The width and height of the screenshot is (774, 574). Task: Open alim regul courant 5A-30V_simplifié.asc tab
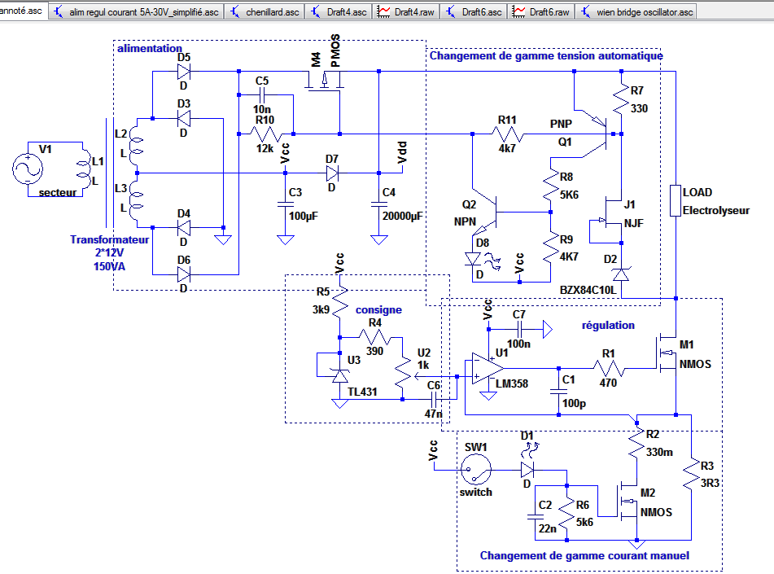[136, 12]
